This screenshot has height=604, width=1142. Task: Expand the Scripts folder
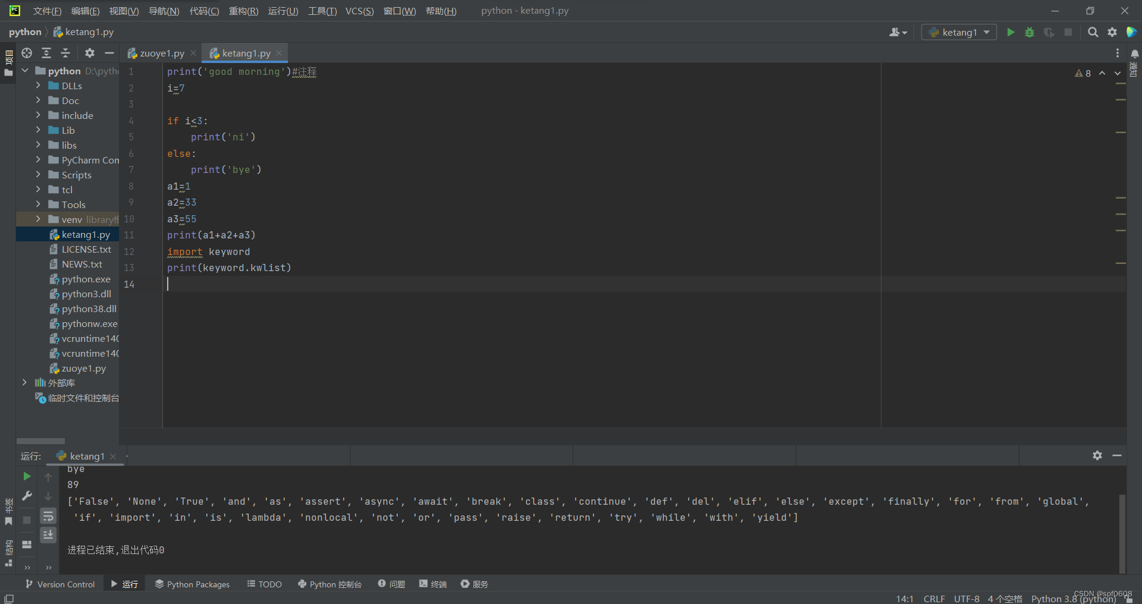(x=38, y=174)
